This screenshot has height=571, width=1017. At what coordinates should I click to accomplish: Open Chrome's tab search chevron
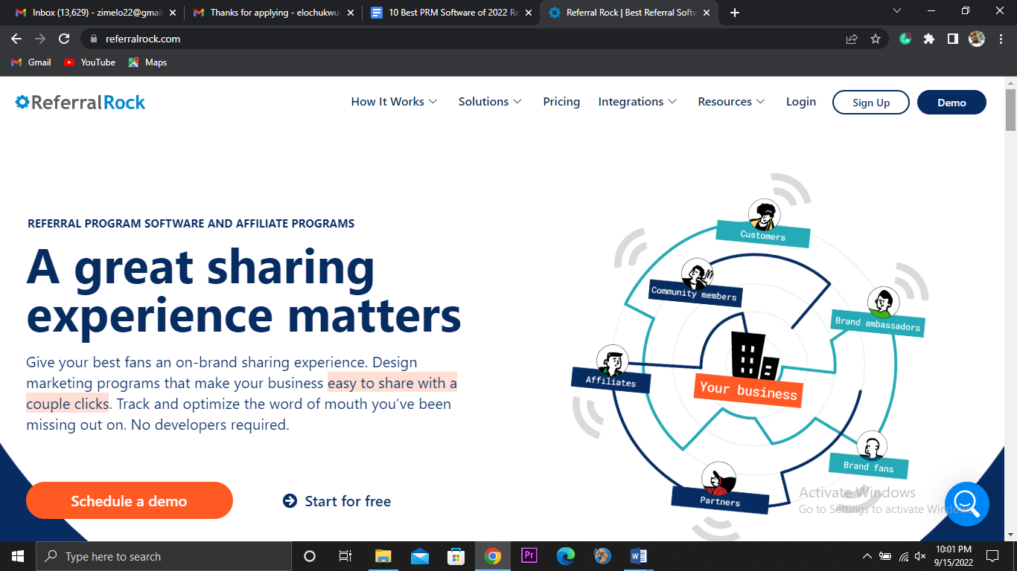click(896, 11)
